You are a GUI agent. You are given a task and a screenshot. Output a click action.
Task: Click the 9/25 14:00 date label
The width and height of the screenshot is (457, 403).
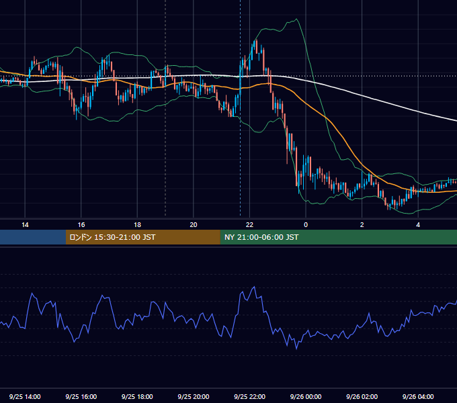coord(25,396)
